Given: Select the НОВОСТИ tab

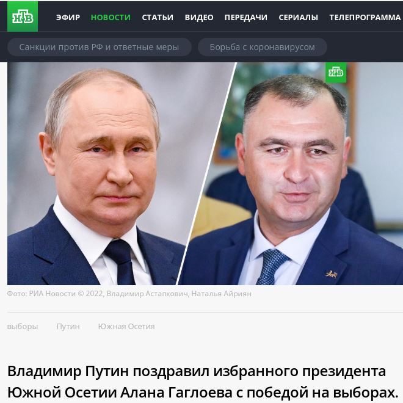Looking at the screenshot, I should [x=111, y=17].
